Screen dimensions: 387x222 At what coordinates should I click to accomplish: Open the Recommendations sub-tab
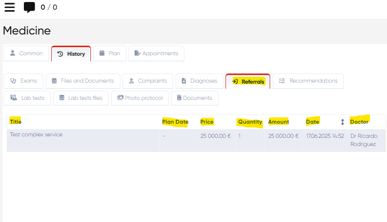308,81
